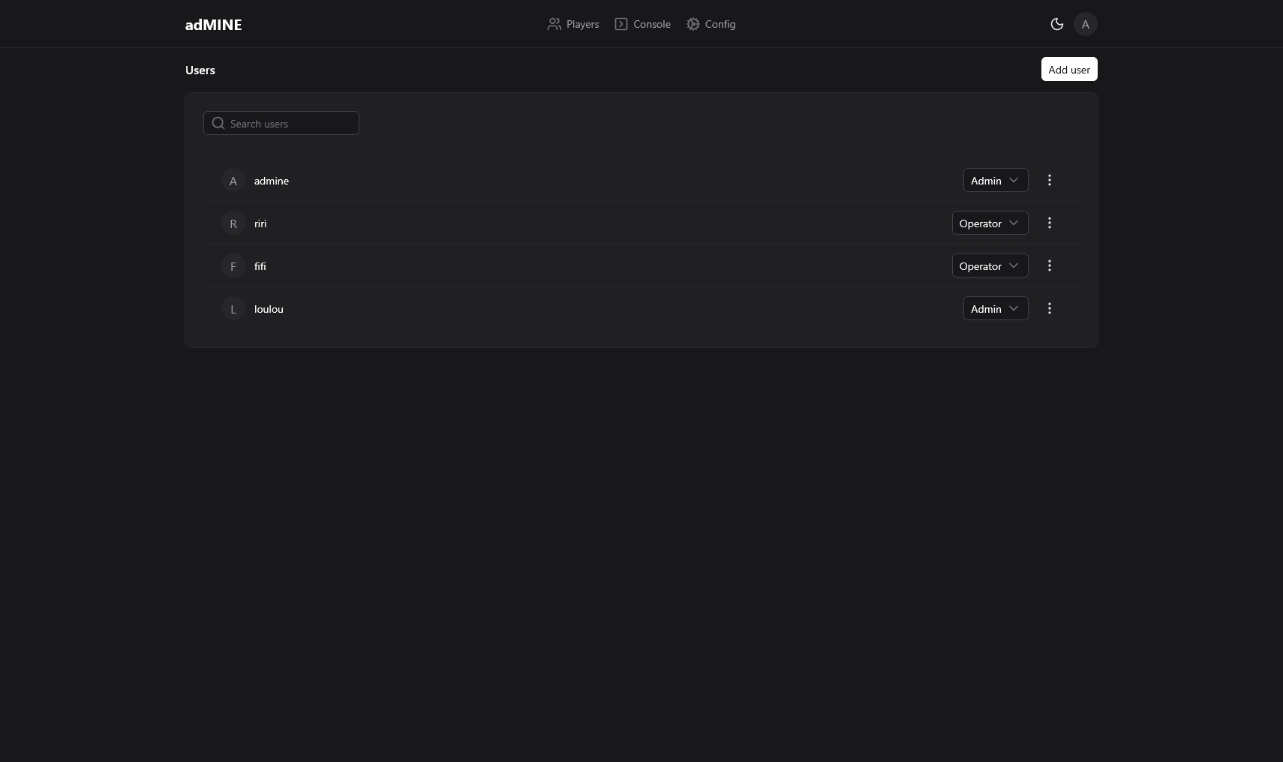
Task: Click the magnifier icon in the search box
Action: tap(218, 123)
